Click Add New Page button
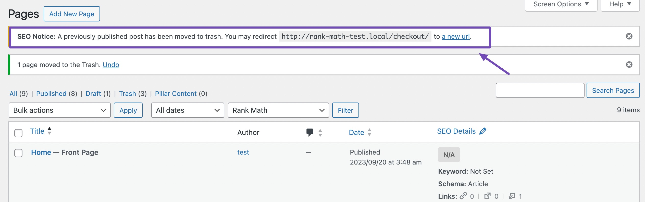Screen dimensions: 645x202 tap(72, 14)
